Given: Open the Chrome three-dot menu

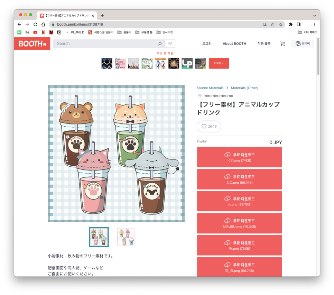Looking at the screenshot, I should pos(315,25).
